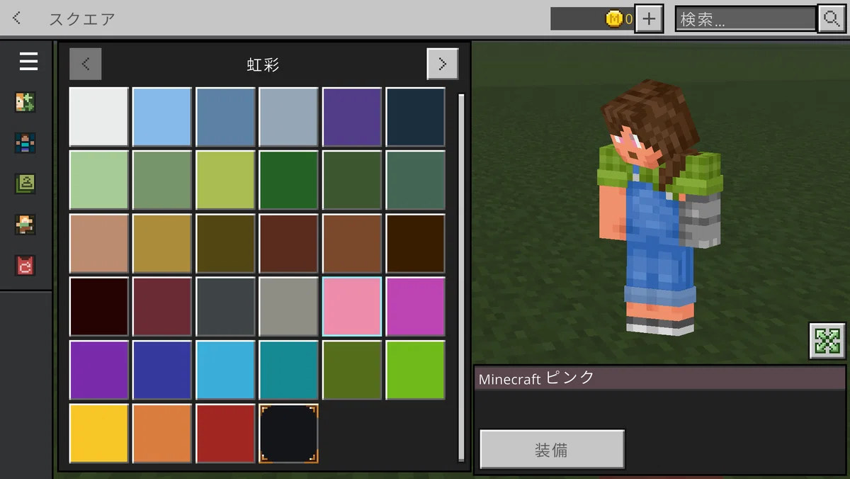This screenshot has width=850, height=479.
Task: Select the pale gray-blue swatch
Action: tap(289, 117)
